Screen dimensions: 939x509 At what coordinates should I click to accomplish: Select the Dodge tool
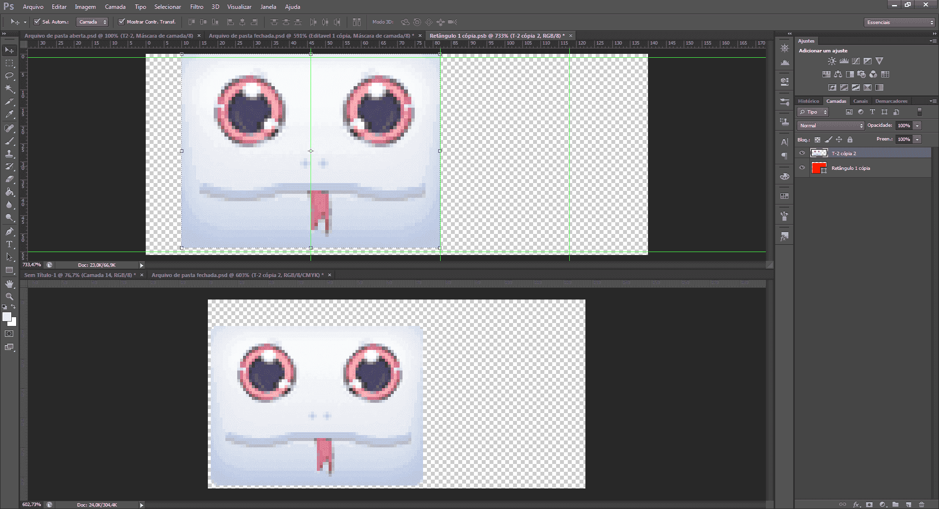pyautogui.click(x=9, y=217)
